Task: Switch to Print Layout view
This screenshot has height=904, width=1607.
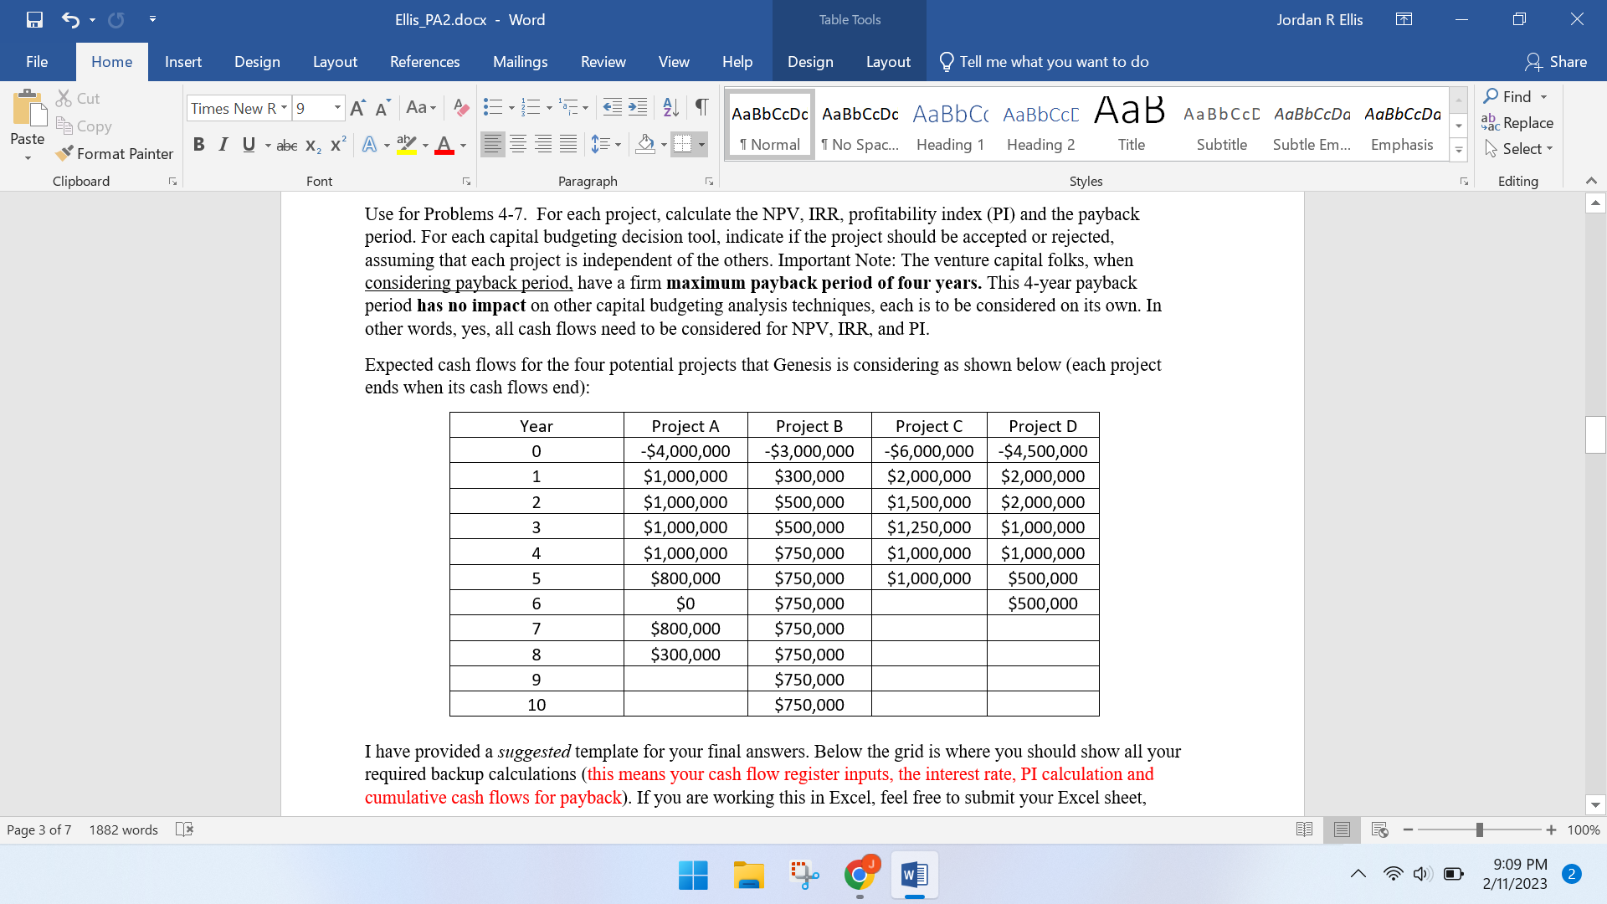Action: click(x=1343, y=830)
